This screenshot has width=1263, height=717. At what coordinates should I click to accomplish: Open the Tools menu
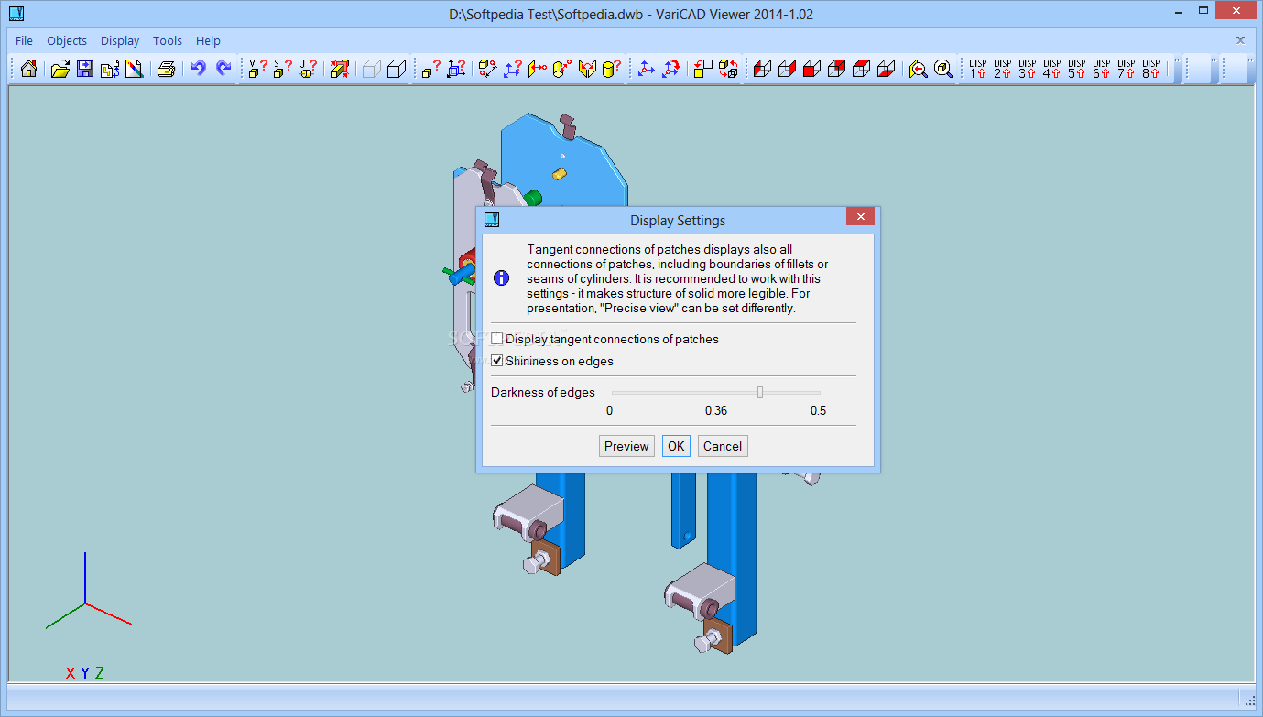[x=168, y=40]
